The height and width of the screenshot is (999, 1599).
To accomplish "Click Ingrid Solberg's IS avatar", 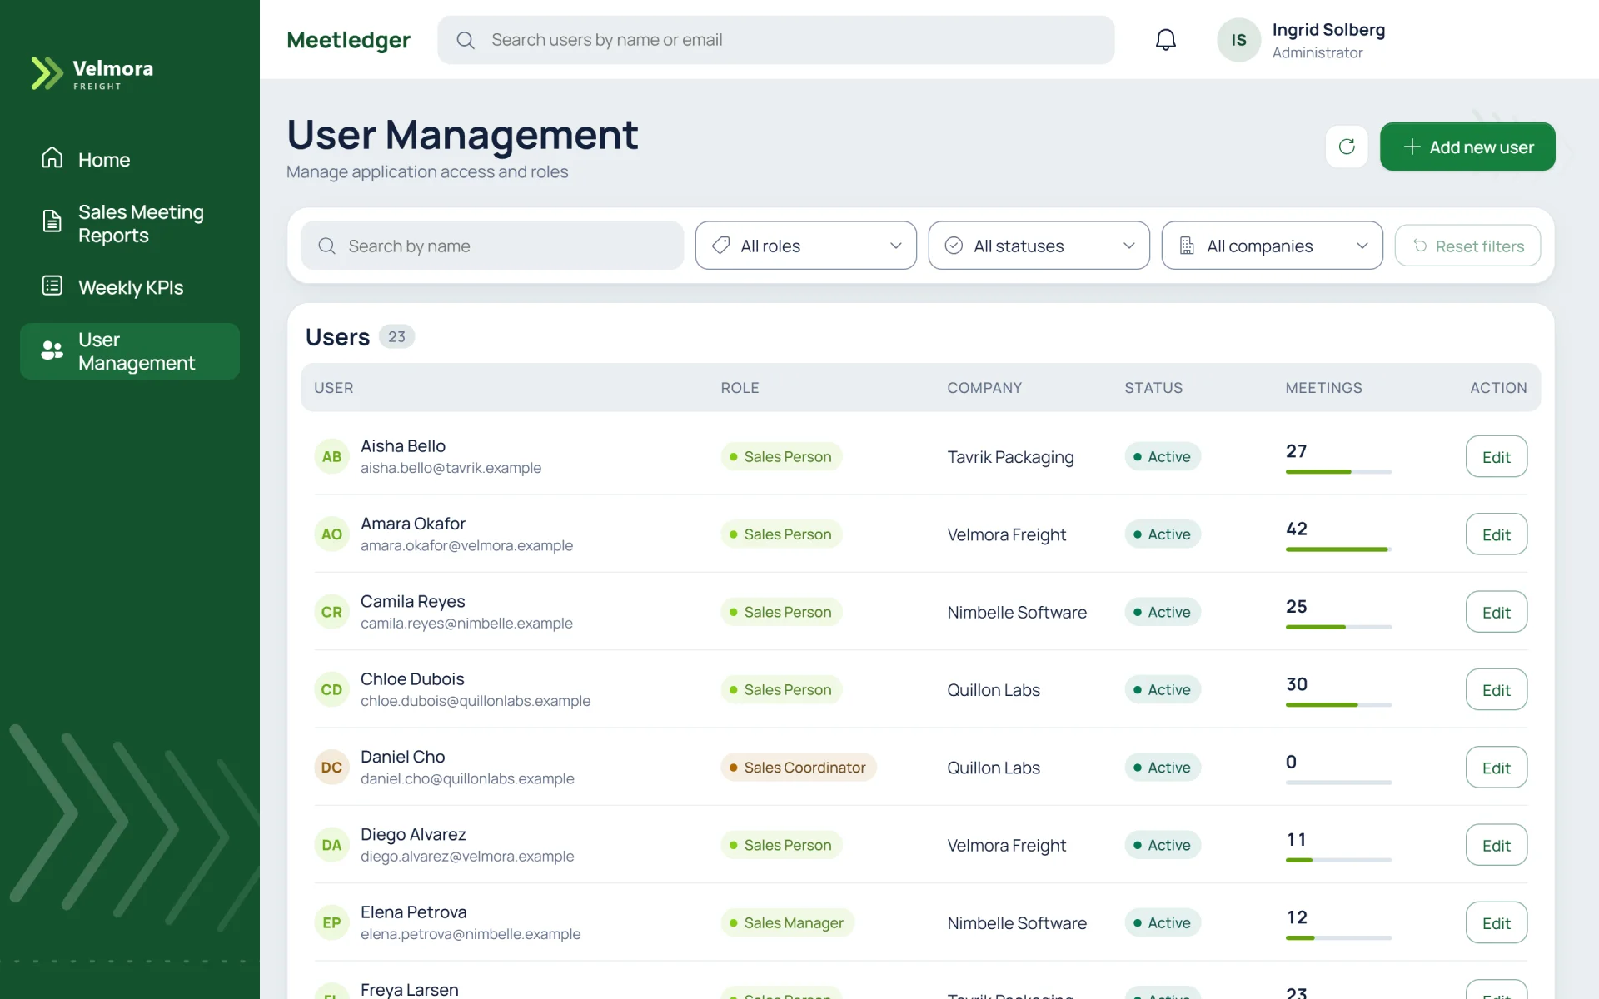I will tap(1239, 40).
